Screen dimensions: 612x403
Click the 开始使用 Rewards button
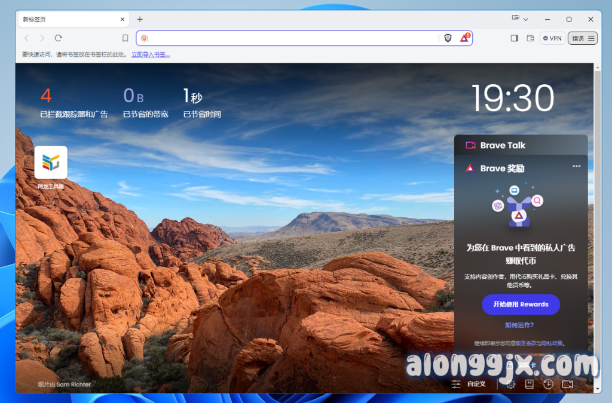pos(521,304)
